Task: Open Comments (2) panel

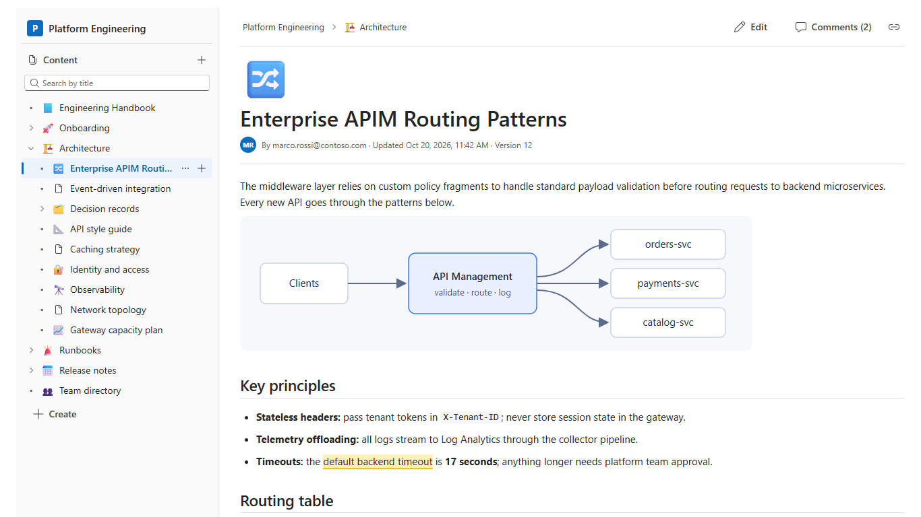Action: [833, 27]
